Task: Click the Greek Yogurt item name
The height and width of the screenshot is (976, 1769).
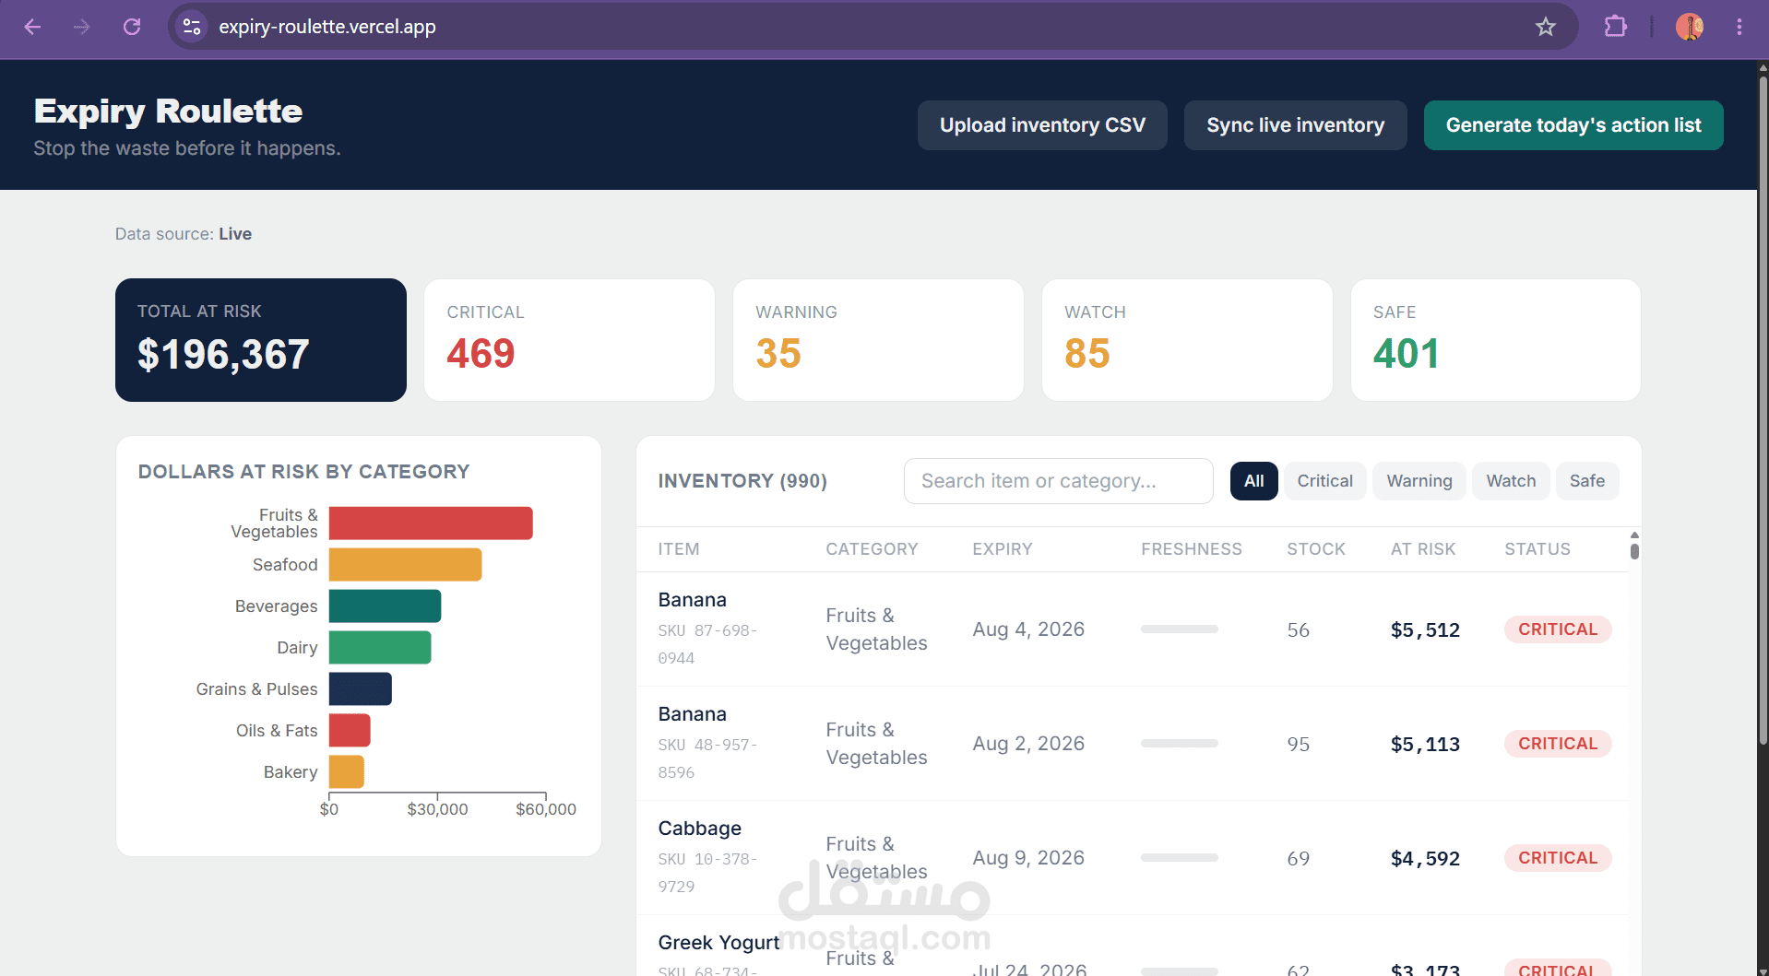Action: point(719,943)
